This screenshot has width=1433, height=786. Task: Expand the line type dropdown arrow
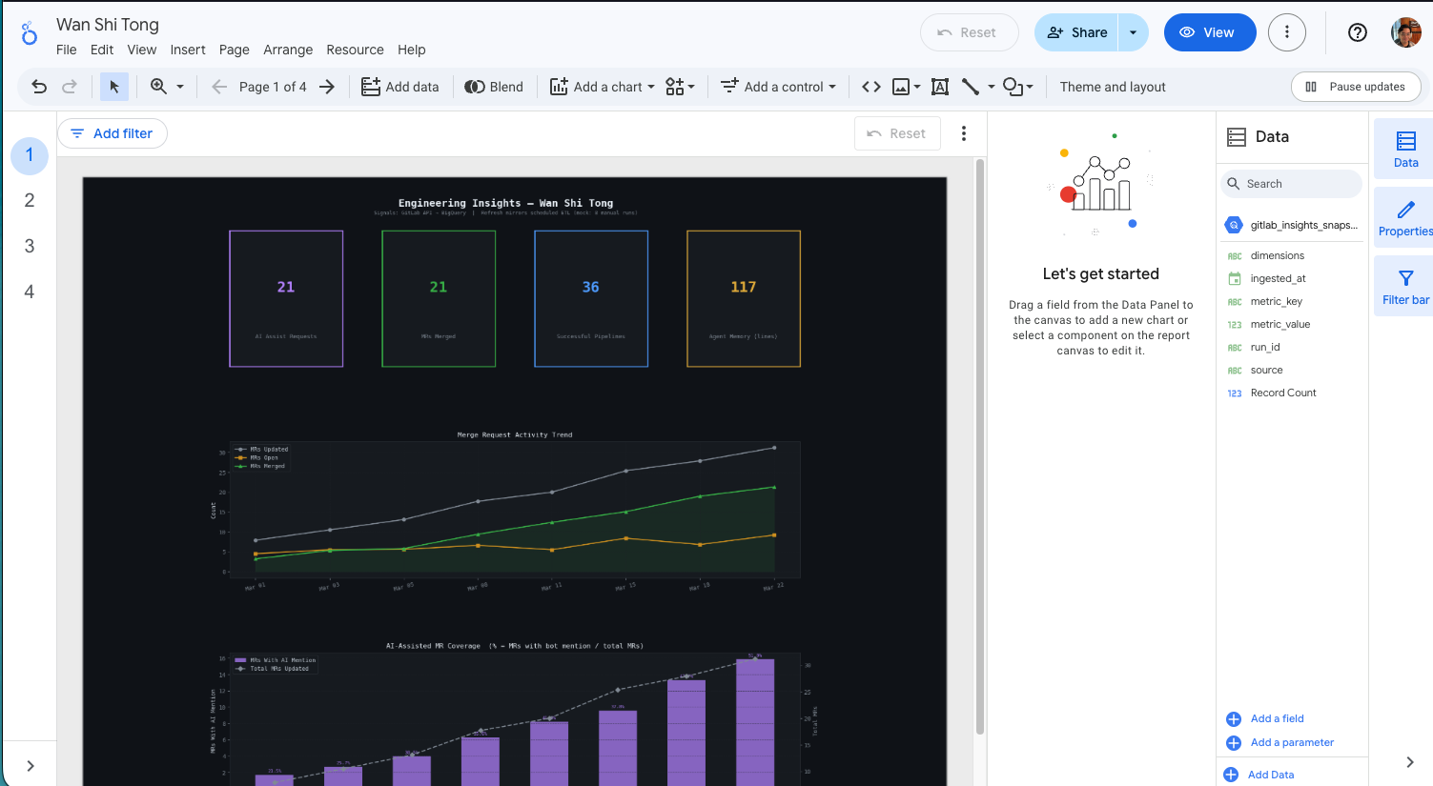[x=992, y=87]
